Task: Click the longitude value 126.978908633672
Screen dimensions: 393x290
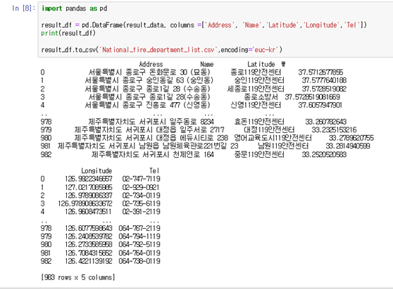Action: pos(85,203)
